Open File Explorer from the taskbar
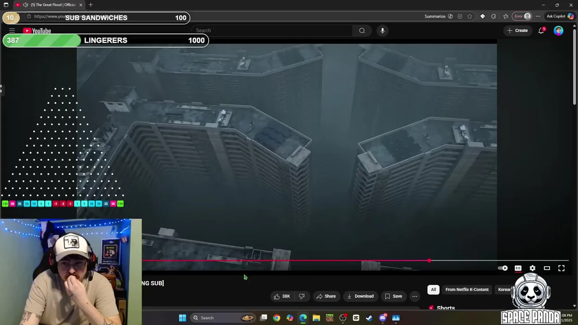This screenshot has width=578, height=325. [x=316, y=318]
